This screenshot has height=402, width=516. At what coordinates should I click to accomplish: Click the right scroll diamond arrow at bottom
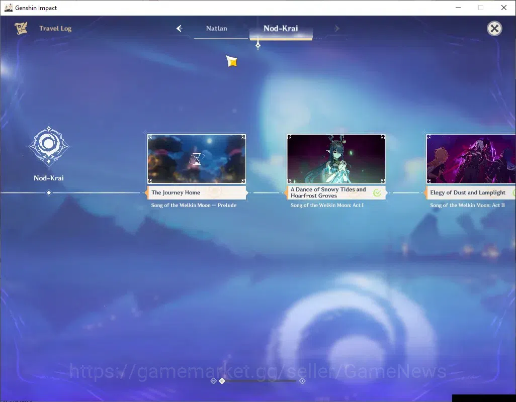point(302,381)
